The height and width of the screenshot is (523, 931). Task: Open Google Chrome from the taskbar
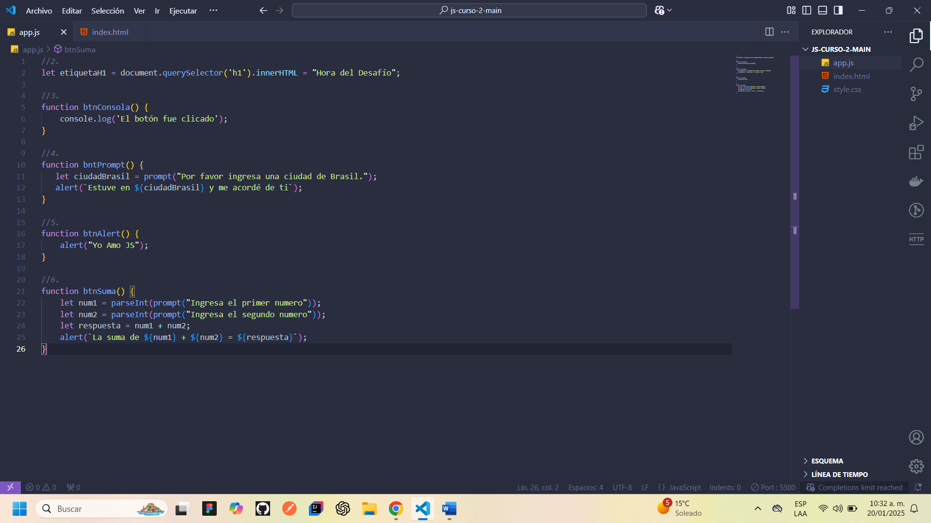tap(396, 508)
